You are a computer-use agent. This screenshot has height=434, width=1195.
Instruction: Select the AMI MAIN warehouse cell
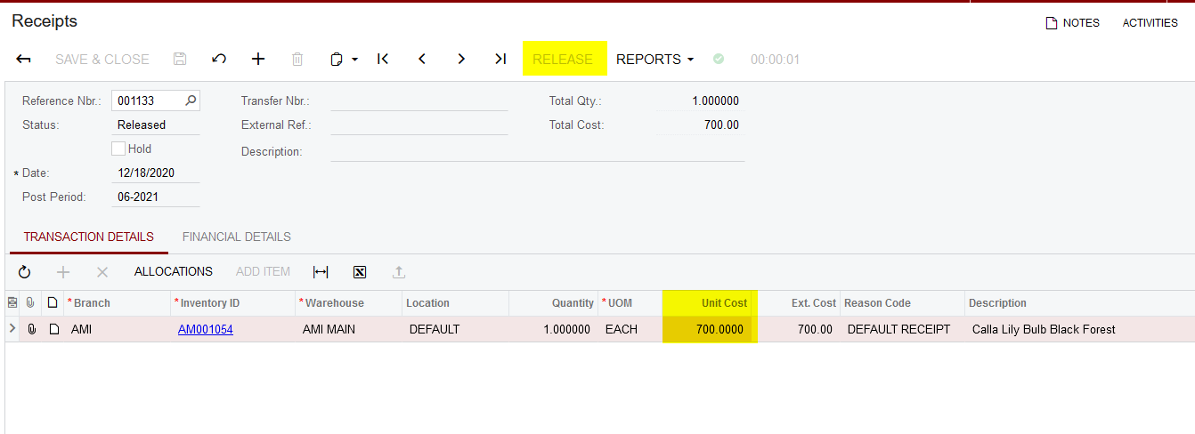pyautogui.click(x=348, y=329)
